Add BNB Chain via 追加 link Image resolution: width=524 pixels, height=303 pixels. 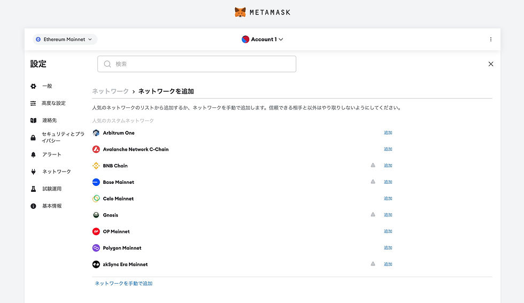click(x=388, y=165)
